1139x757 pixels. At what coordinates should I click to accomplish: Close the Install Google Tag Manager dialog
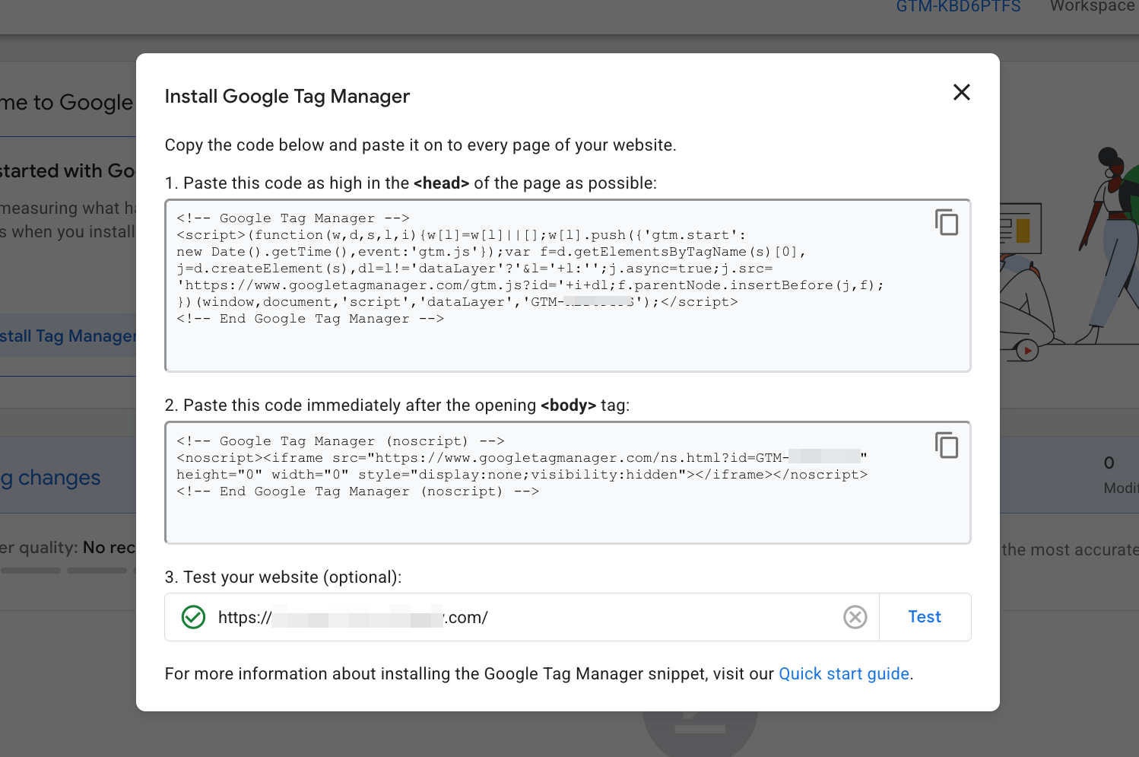point(962,92)
